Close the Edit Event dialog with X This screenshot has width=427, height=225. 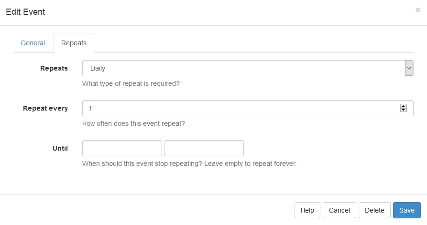(418, 10)
